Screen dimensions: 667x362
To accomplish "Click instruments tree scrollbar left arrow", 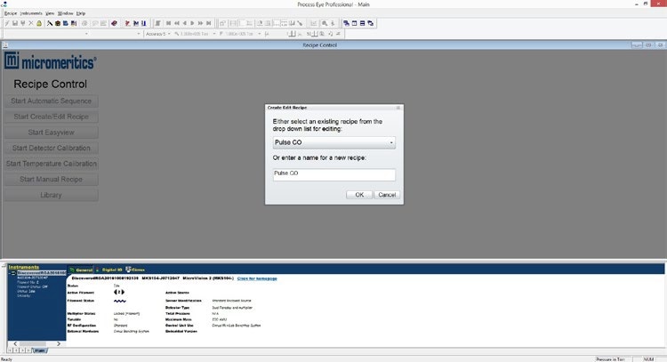I will pyautogui.click(x=15, y=343).
